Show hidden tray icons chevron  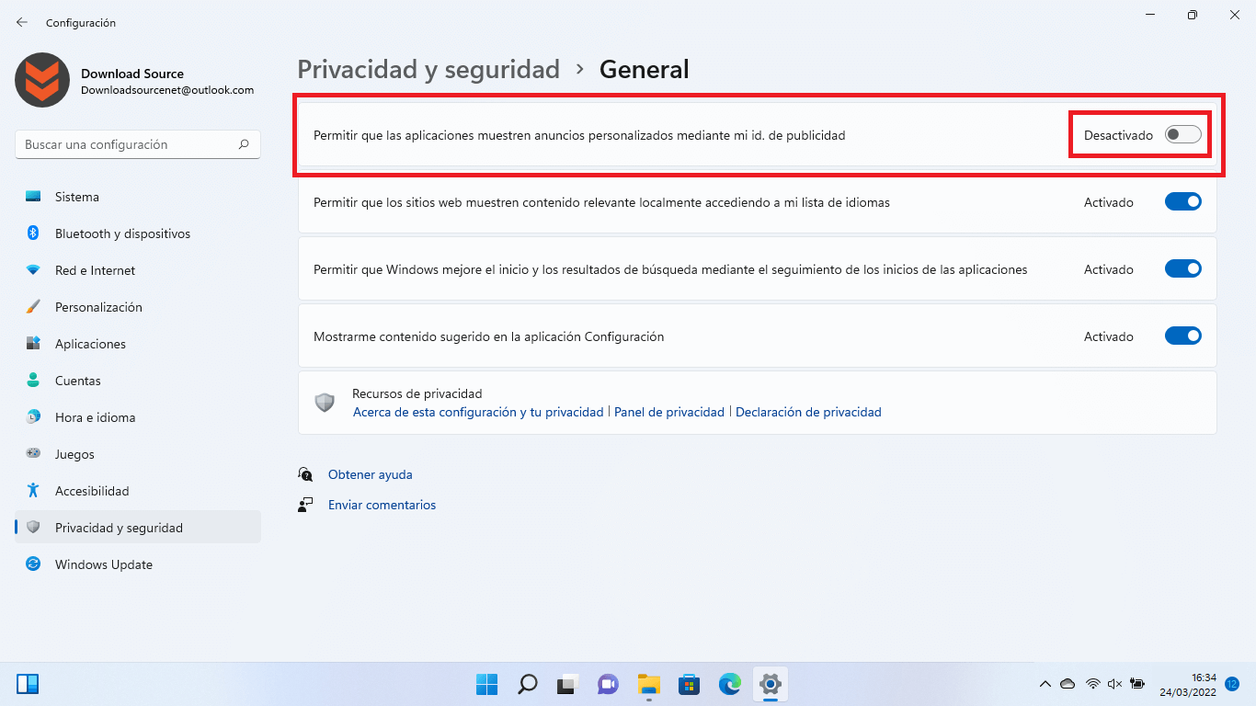click(x=1045, y=684)
